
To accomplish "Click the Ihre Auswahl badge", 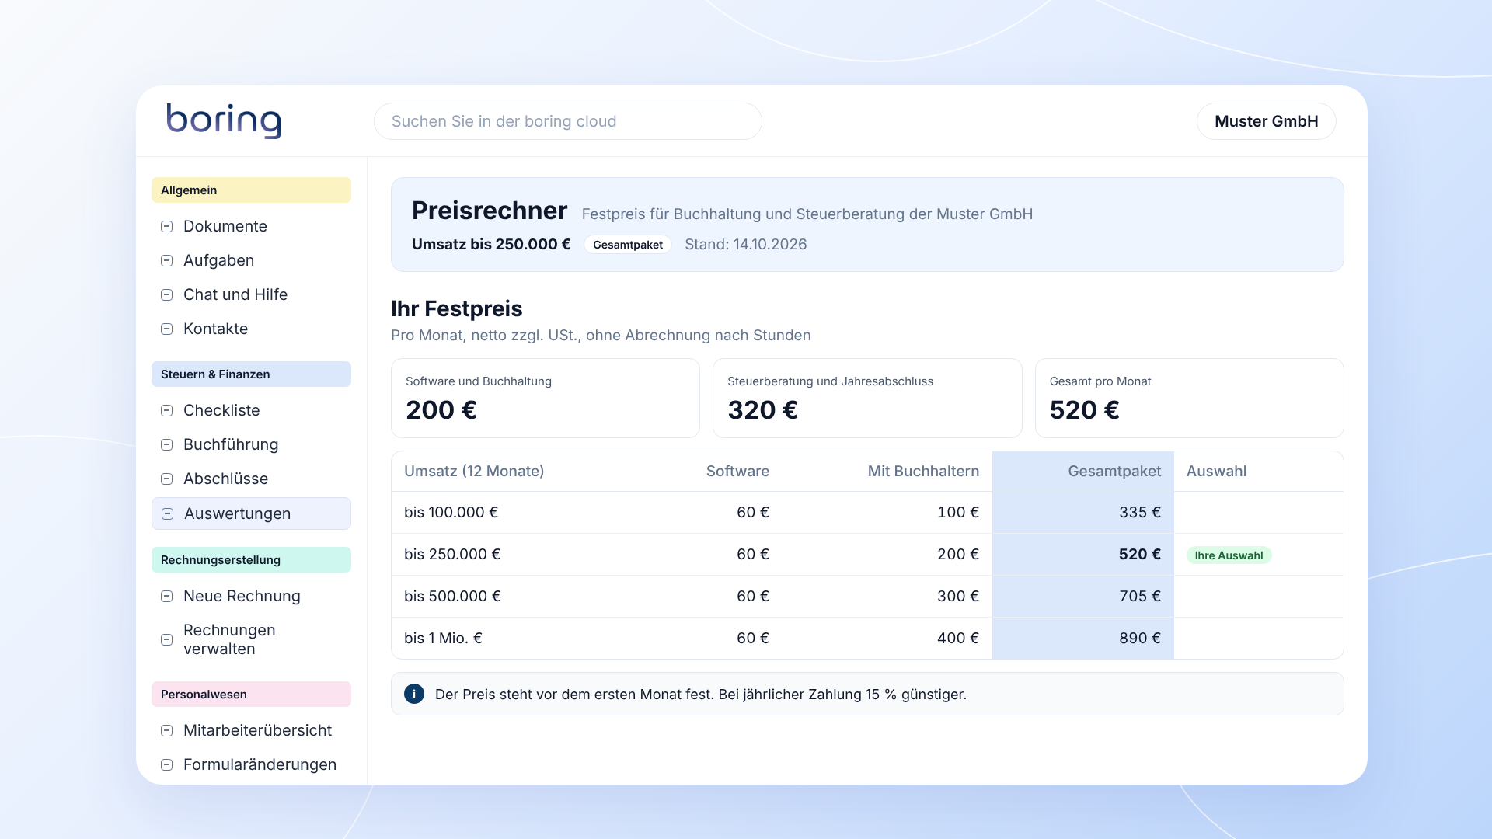I will coord(1229,555).
